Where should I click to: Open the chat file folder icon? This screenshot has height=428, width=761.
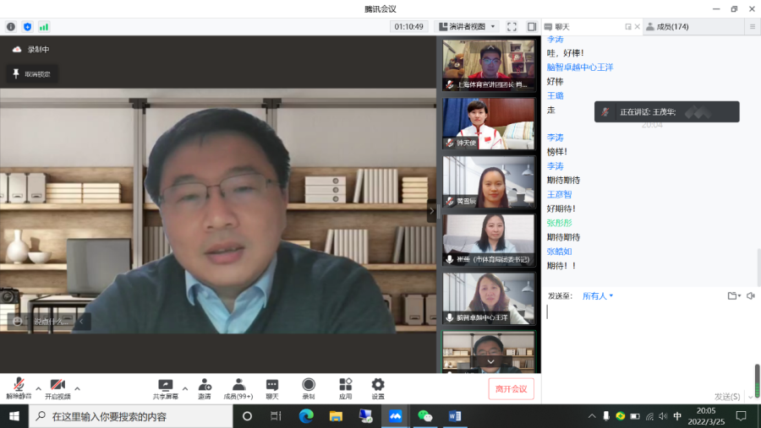tap(732, 295)
